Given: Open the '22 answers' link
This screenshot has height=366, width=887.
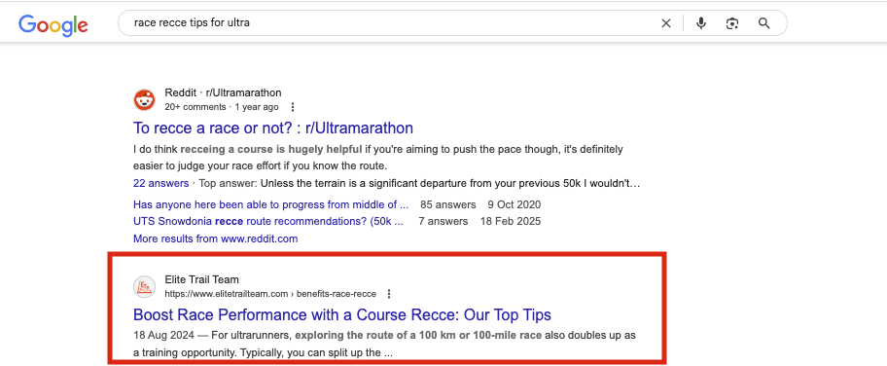Looking at the screenshot, I should [160, 184].
